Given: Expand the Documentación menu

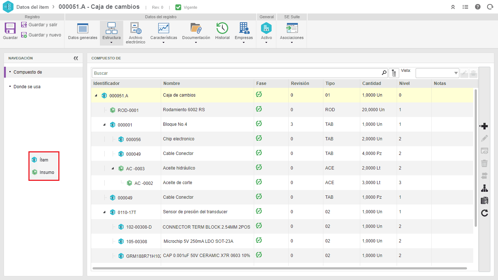Looking at the screenshot, I should (196, 33).
